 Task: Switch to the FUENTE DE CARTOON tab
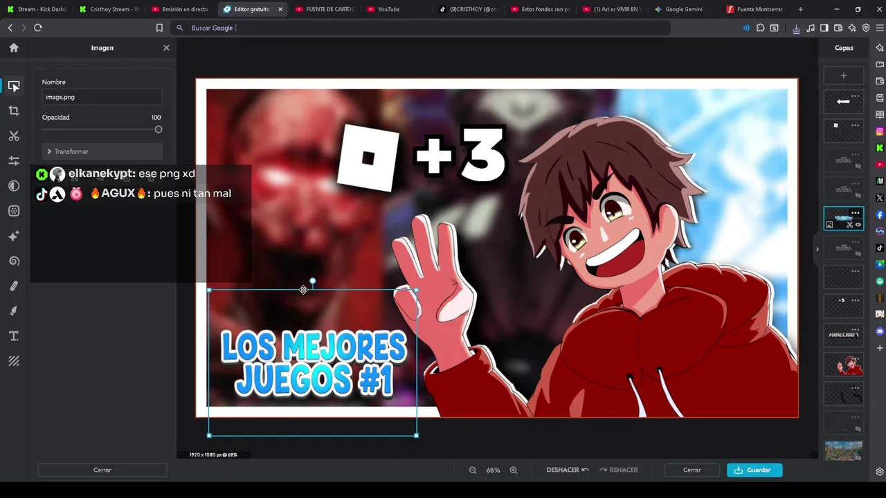click(x=324, y=9)
